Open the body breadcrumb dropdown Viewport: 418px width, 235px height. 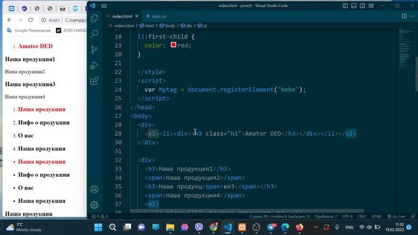tap(167, 26)
